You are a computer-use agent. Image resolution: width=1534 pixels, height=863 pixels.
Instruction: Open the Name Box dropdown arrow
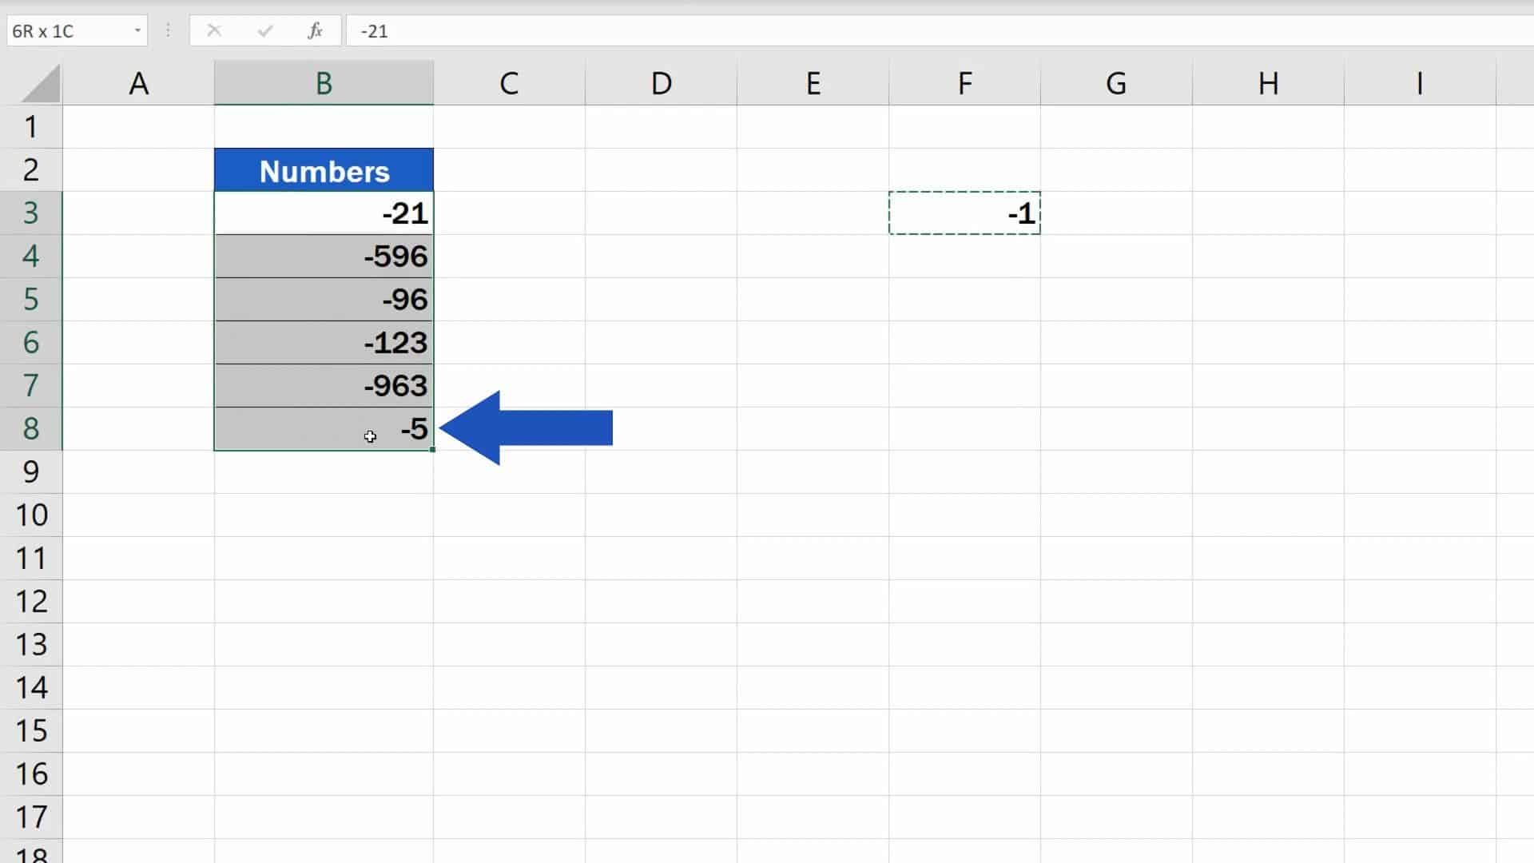click(136, 30)
